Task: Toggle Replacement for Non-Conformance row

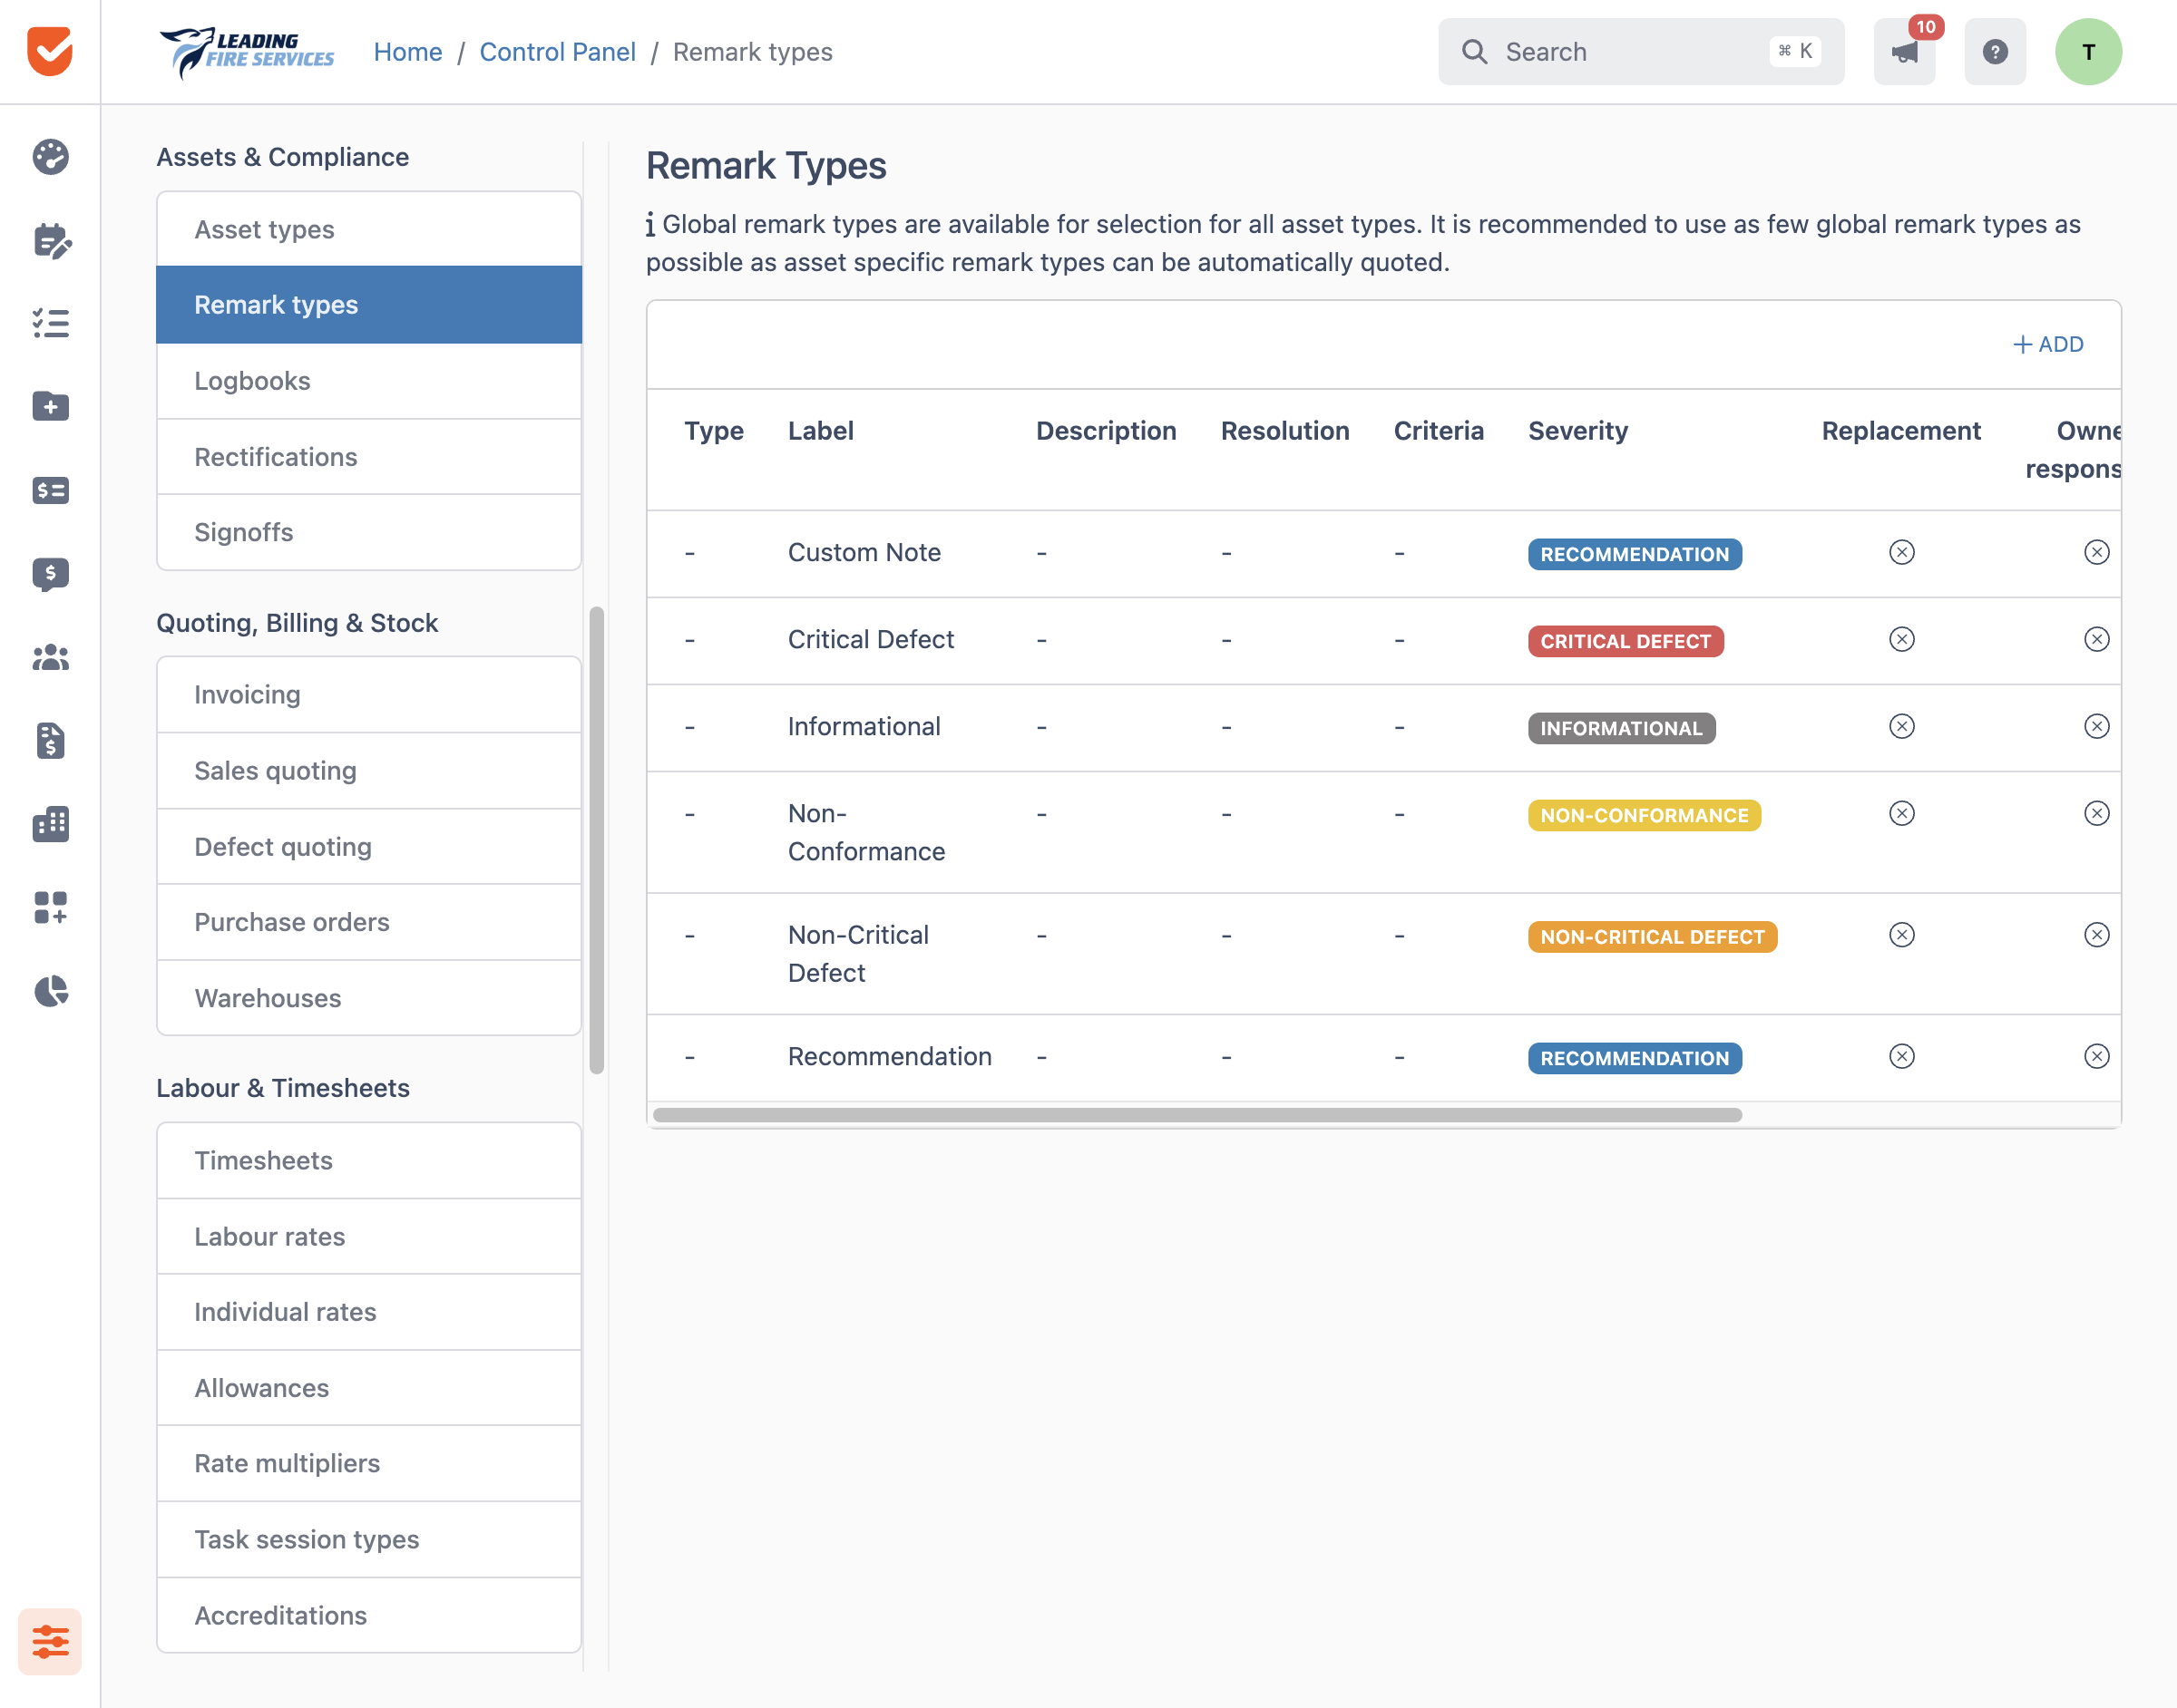Action: (x=1901, y=813)
